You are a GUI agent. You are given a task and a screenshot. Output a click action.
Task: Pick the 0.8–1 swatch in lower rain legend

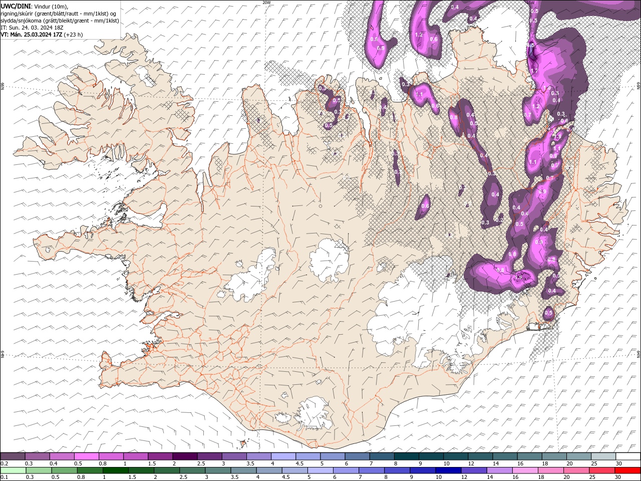(91, 470)
